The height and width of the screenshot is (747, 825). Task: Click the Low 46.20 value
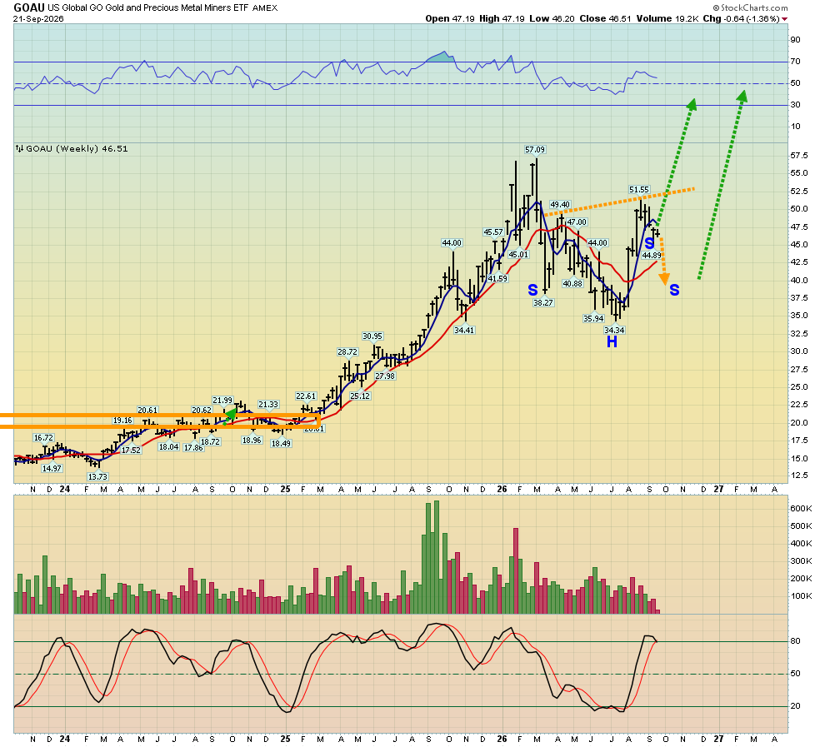click(552, 19)
